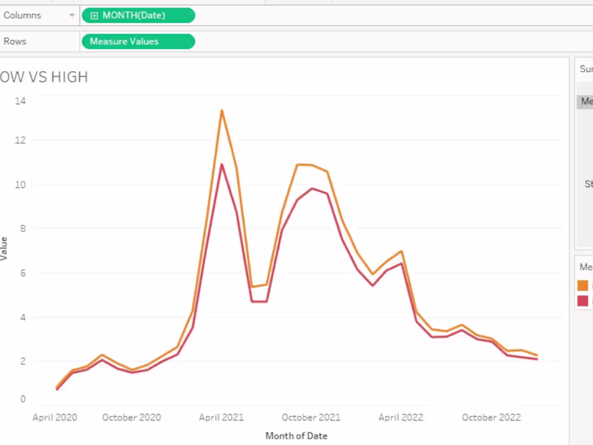Screen dimensions: 593x445
Task: Click the '6' value axis label
Action: (x=23, y=273)
